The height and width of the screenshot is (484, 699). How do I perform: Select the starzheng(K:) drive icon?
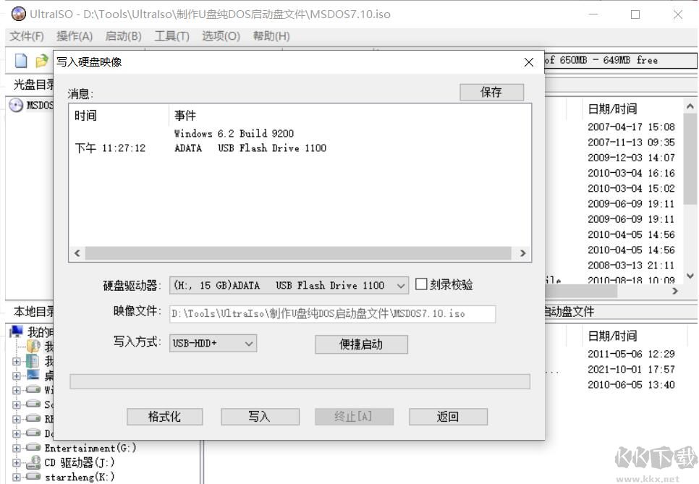tap(32, 477)
